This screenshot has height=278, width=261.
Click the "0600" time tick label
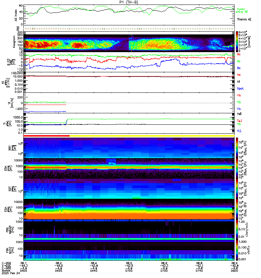[x=23, y=271]
